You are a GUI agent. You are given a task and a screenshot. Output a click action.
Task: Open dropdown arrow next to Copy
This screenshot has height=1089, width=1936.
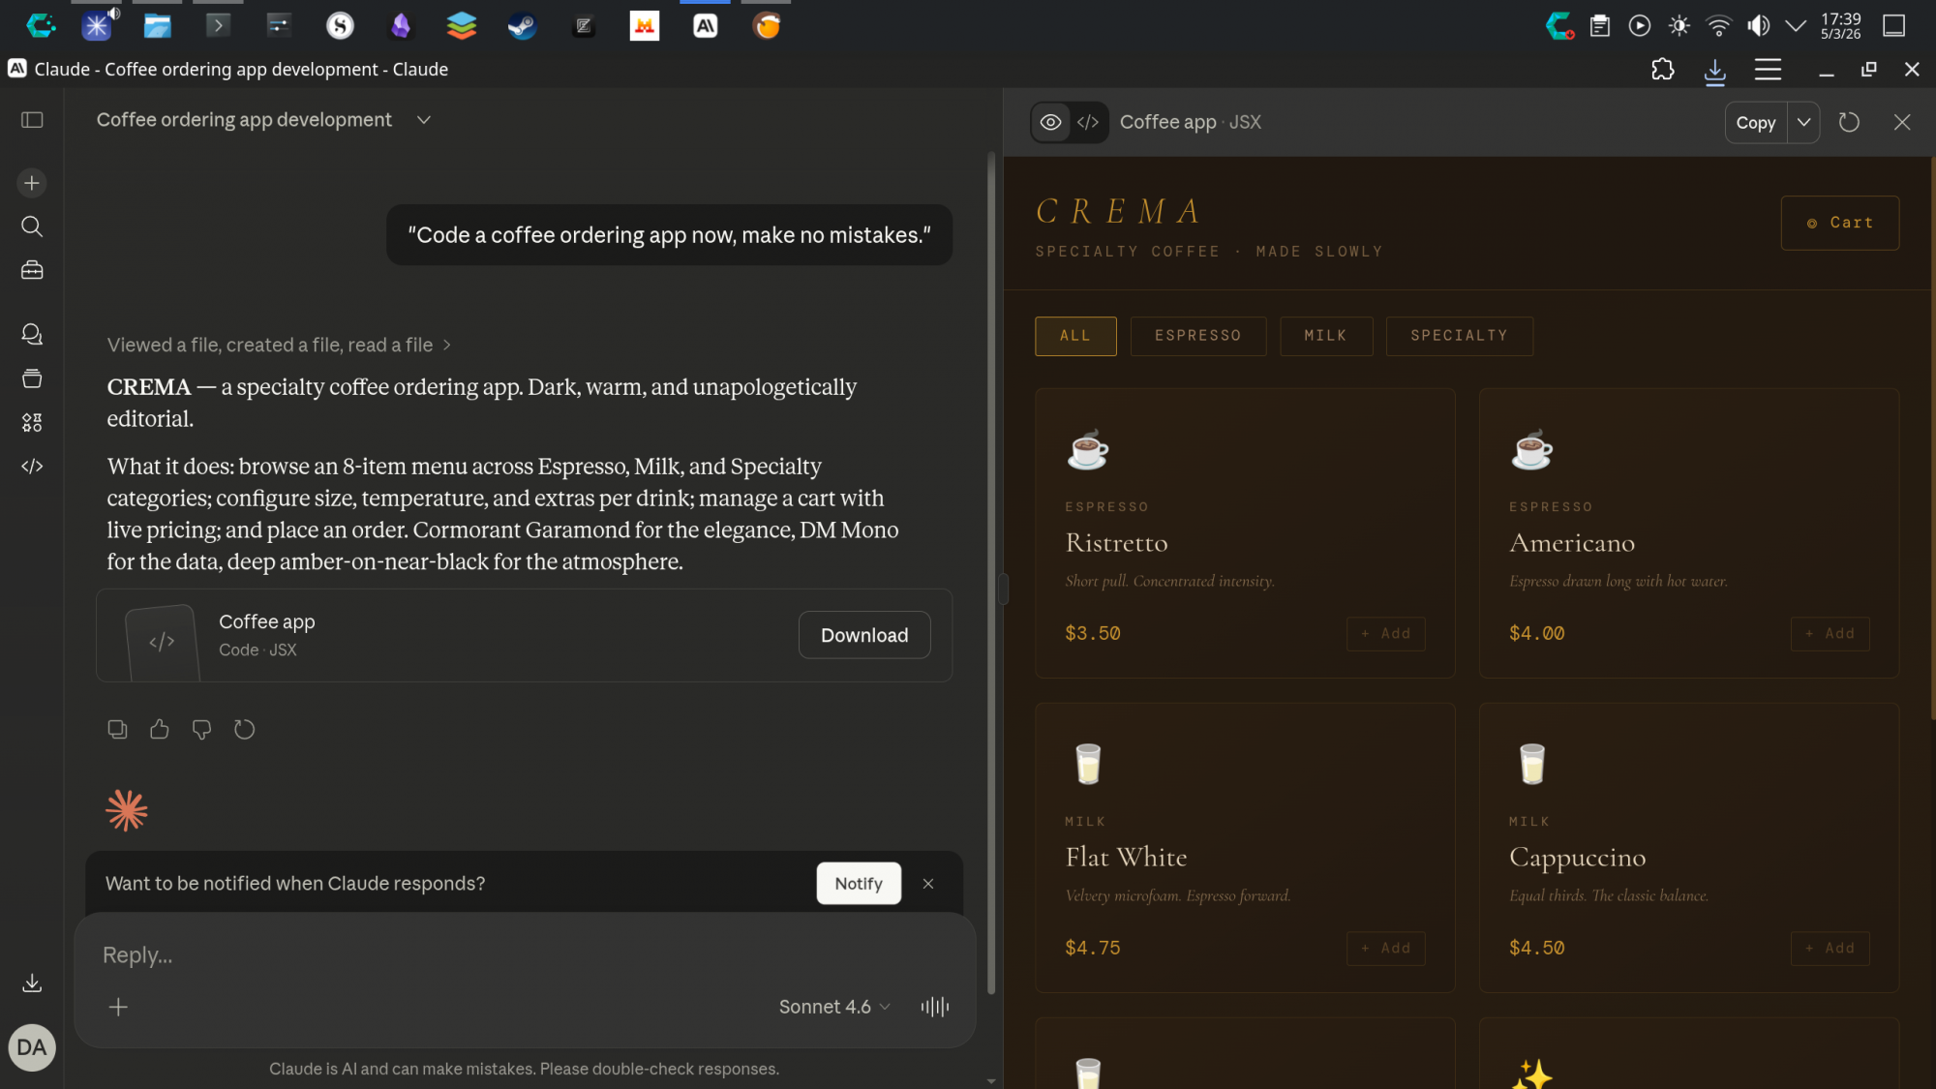pyautogui.click(x=1803, y=122)
